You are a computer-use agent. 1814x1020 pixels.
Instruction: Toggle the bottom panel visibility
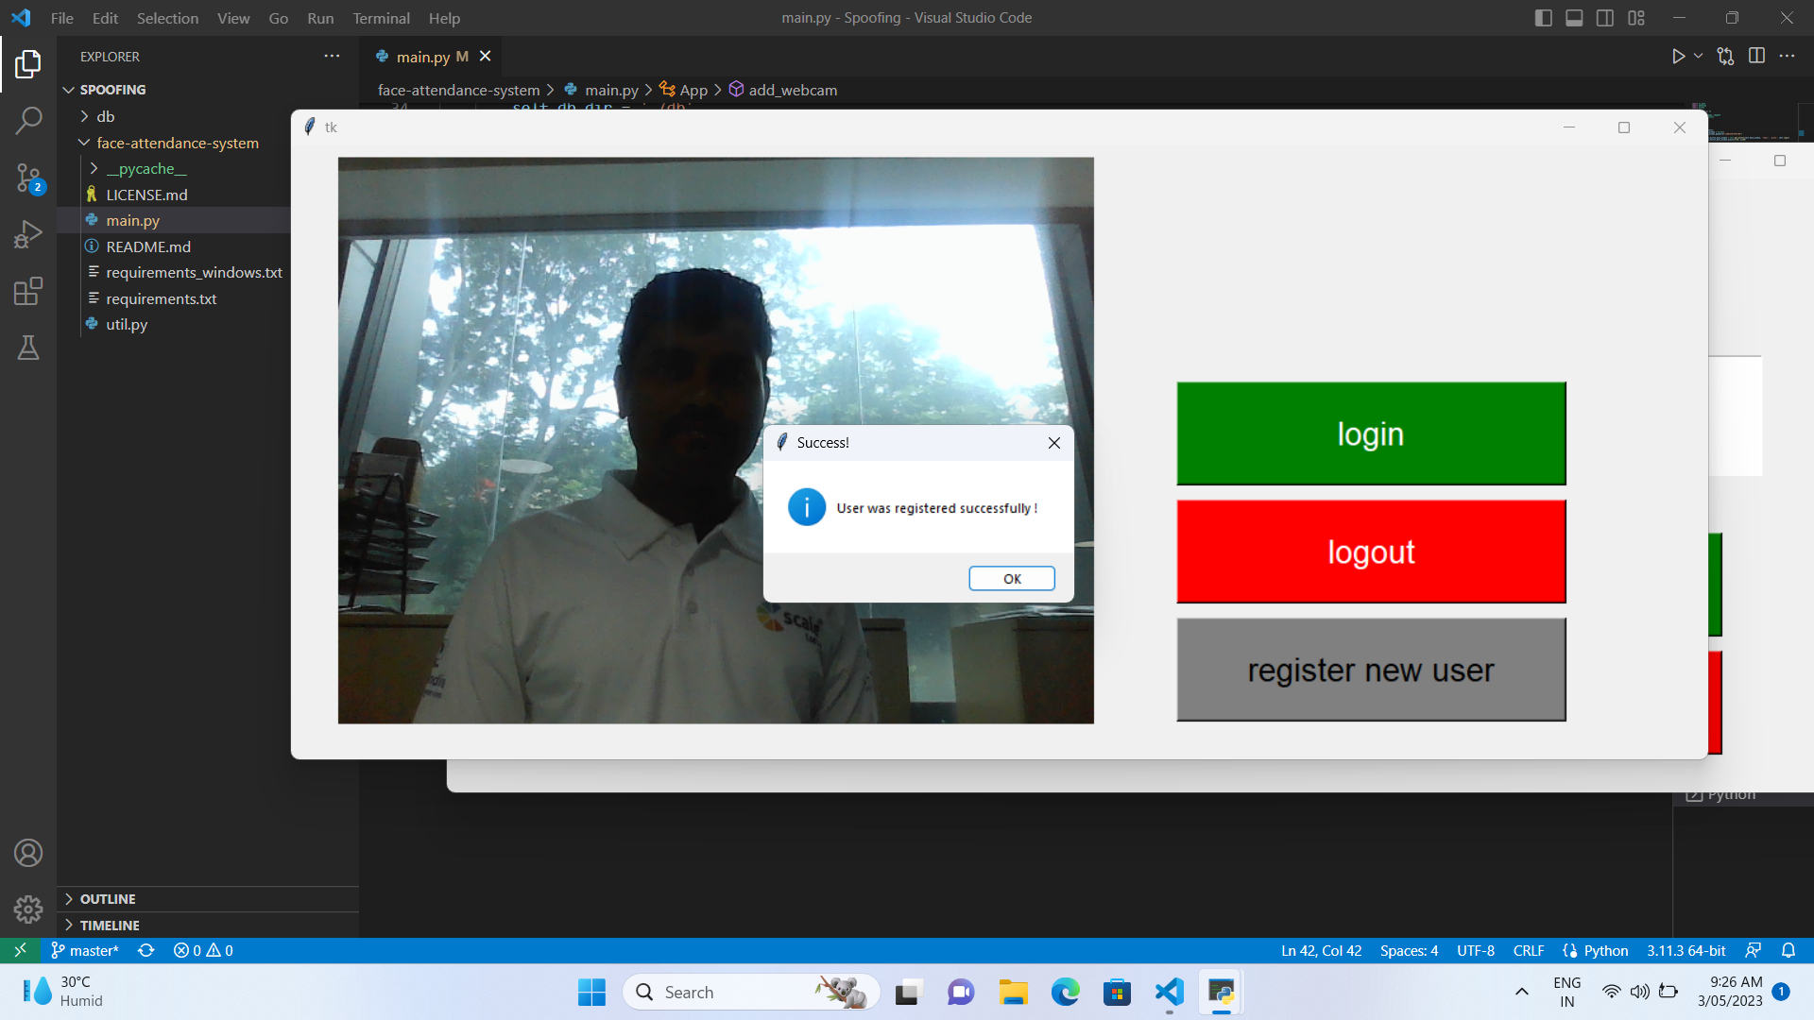click(x=1574, y=17)
